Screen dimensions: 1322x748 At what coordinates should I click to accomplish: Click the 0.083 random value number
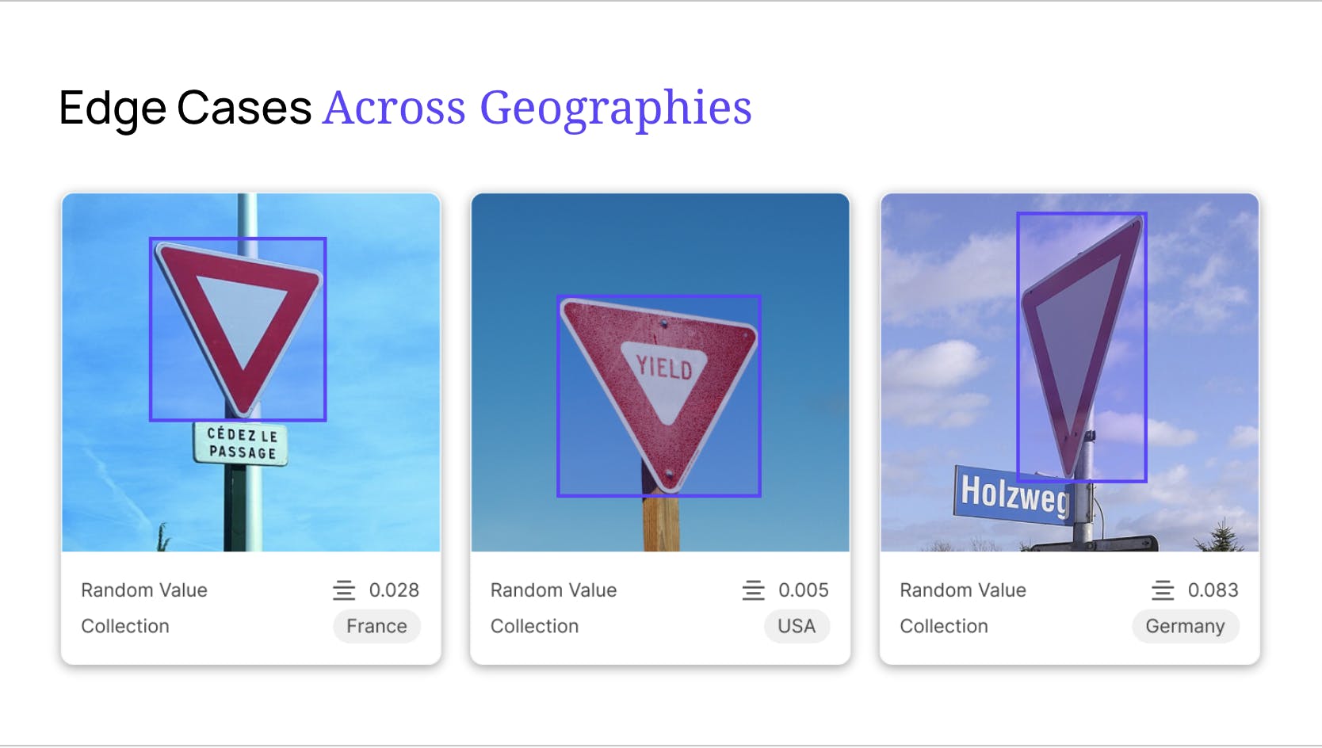pyautogui.click(x=1213, y=590)
